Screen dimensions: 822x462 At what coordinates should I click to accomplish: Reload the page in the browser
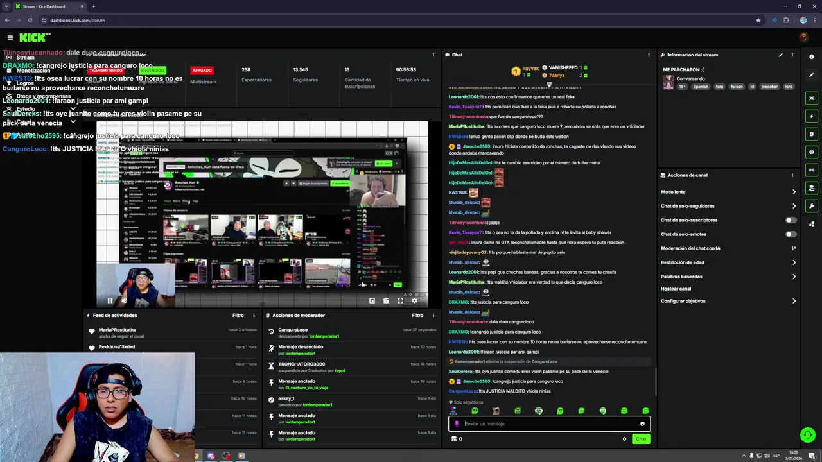pyautogui.click(x=30, y=20)
